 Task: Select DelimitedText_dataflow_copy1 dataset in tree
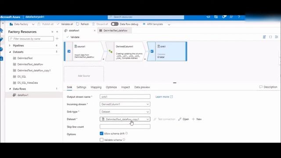tap(34, 71)
